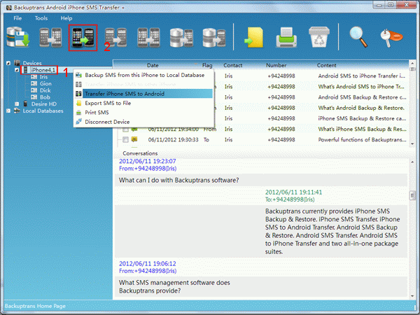
Task: Click the conversations pane scrollbar down arrow
Action: (412, 296)
